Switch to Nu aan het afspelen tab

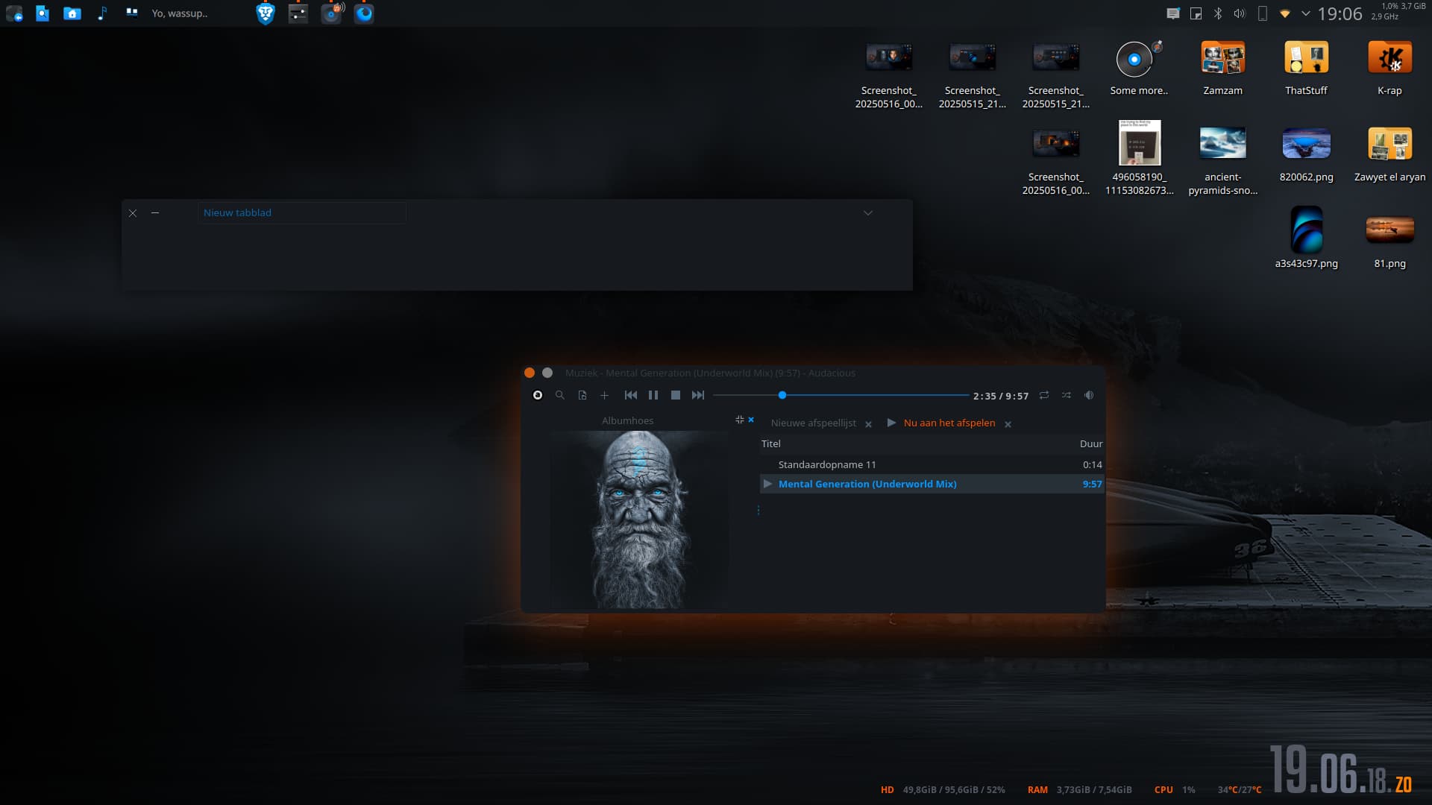(949, 423)
